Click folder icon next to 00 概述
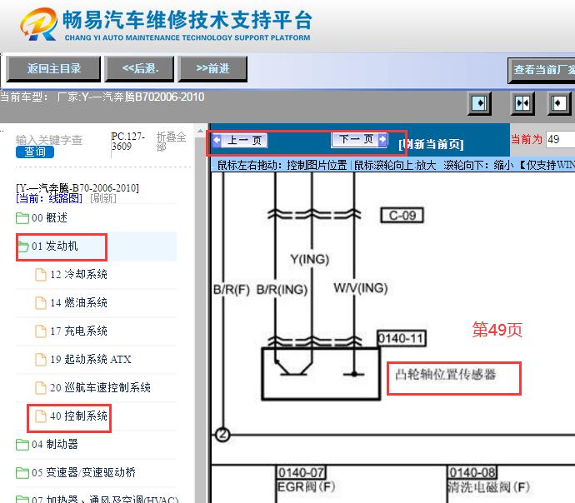Viewport: 575px width, 503px height. pos(22,218)
